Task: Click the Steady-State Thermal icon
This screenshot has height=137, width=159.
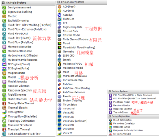Action: [4, 103]
